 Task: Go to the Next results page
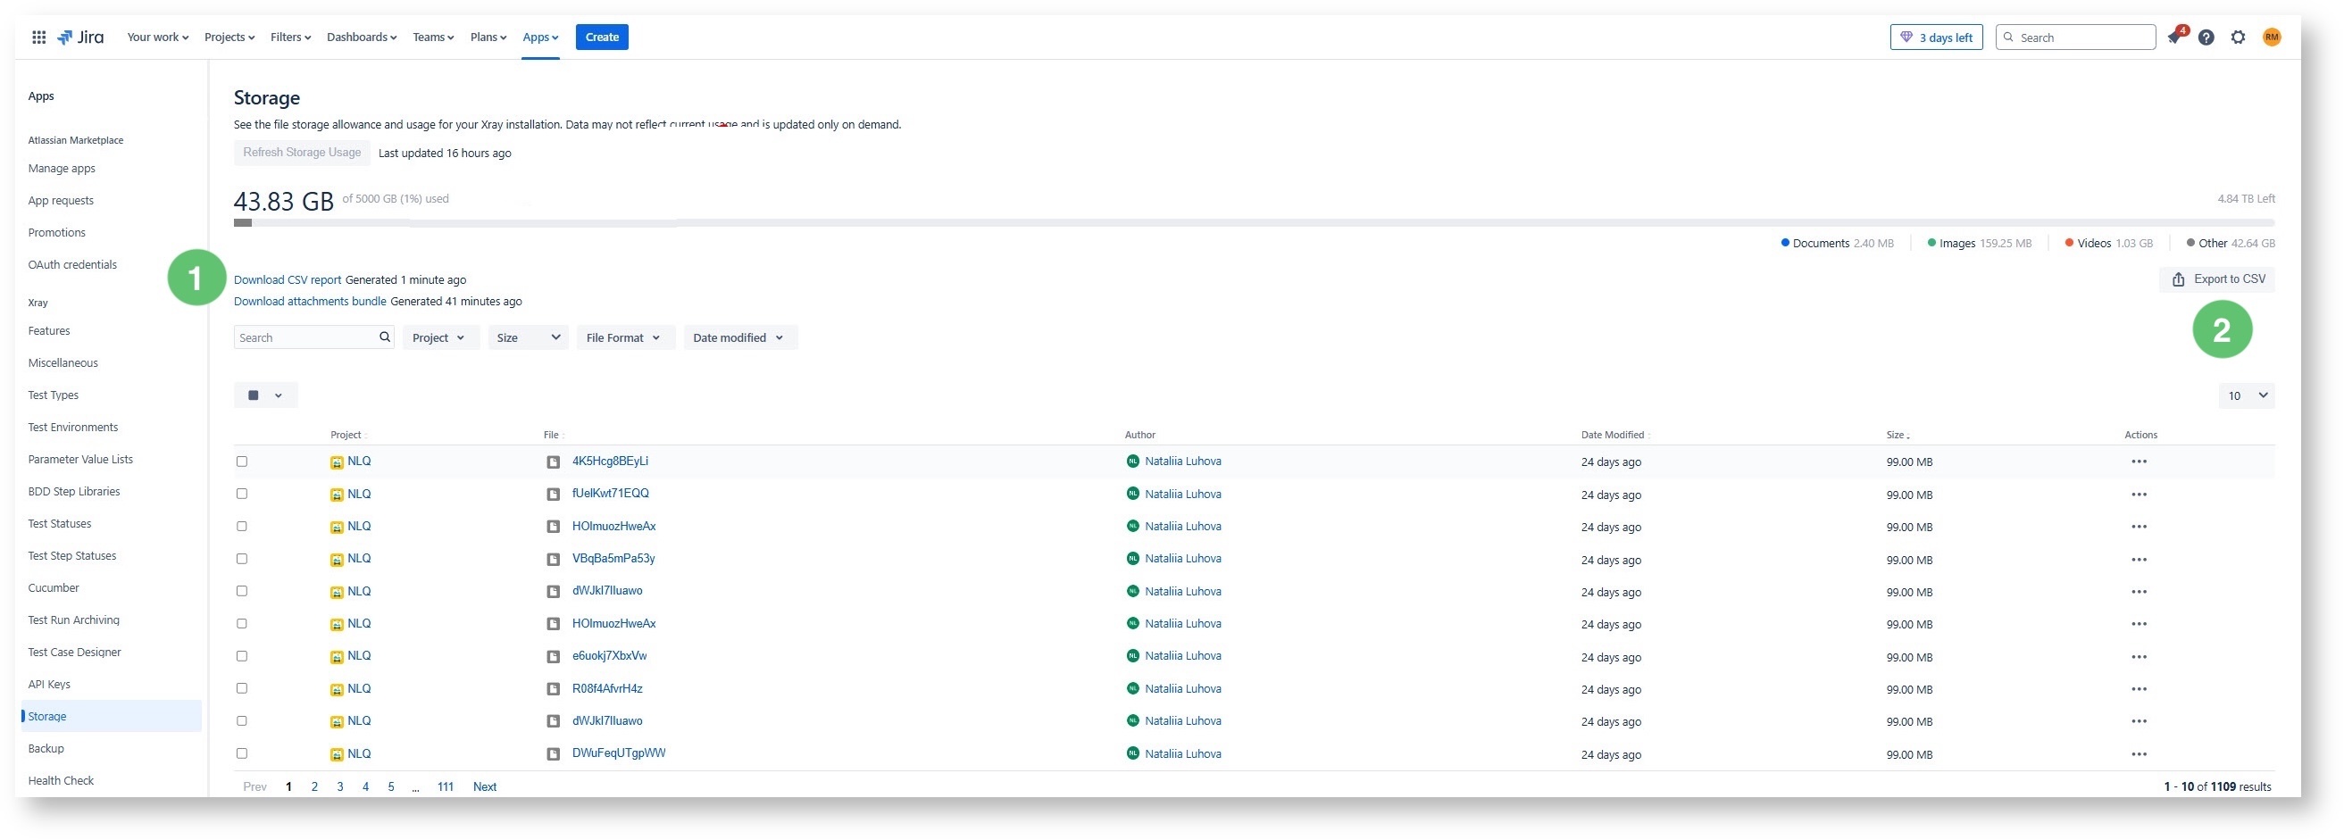(x=485, y=787)
